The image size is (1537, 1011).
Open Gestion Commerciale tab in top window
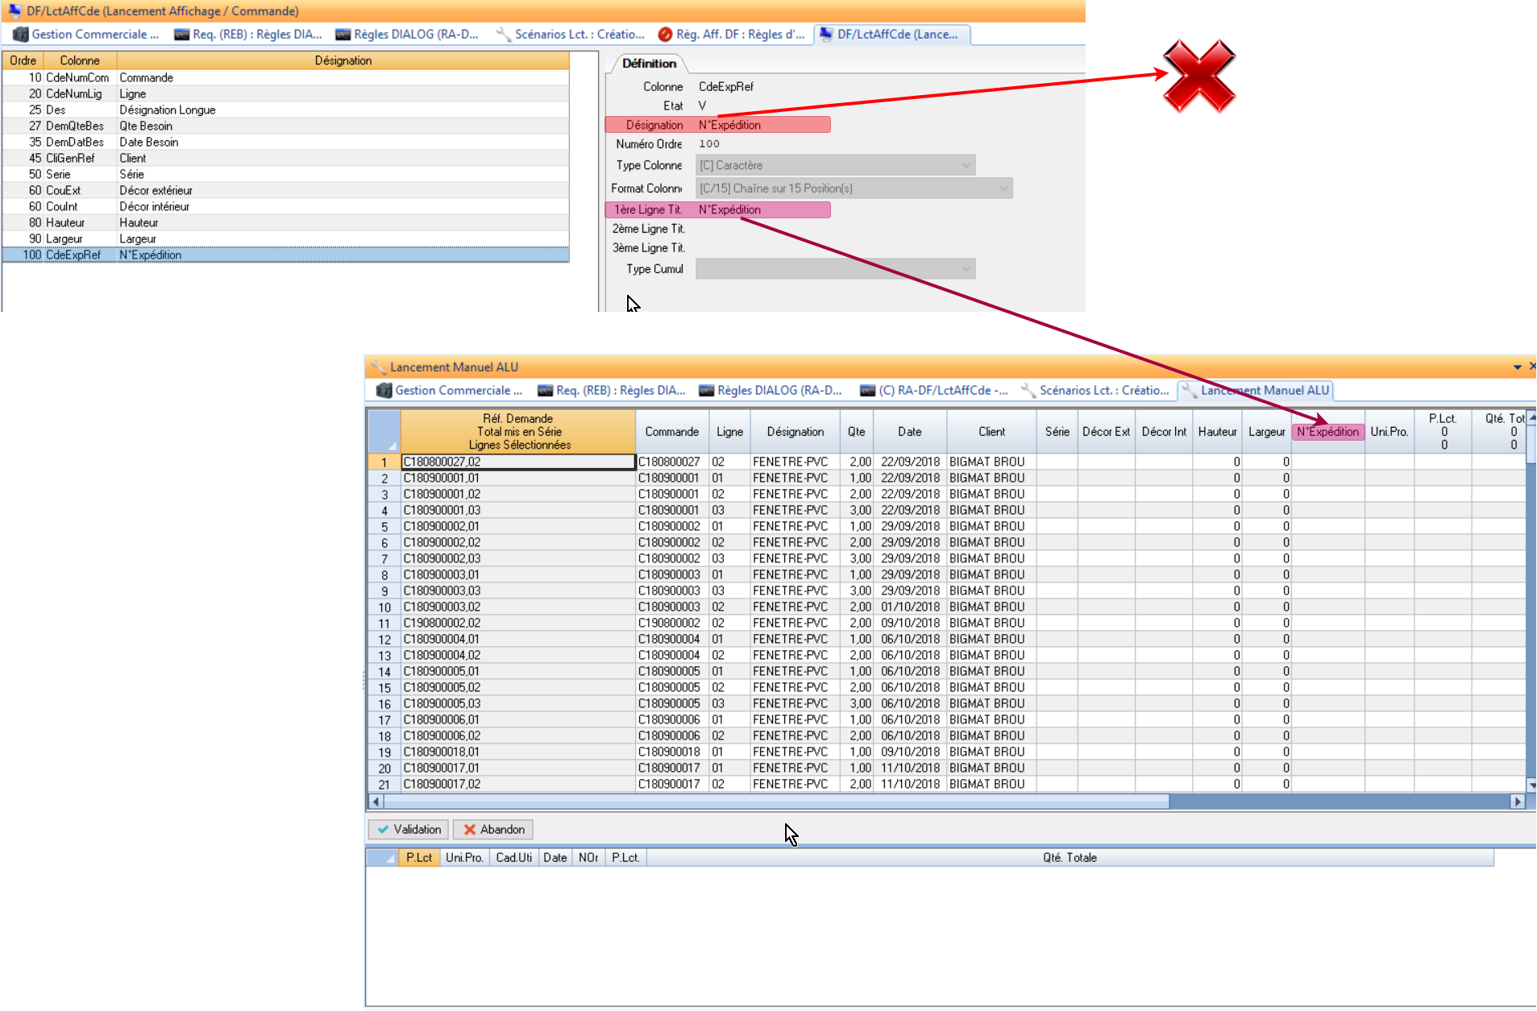pos(87,35)
